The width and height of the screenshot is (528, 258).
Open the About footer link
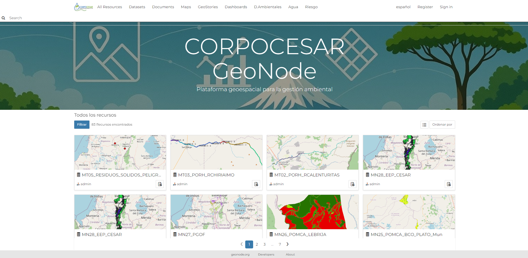click(290, 255)
